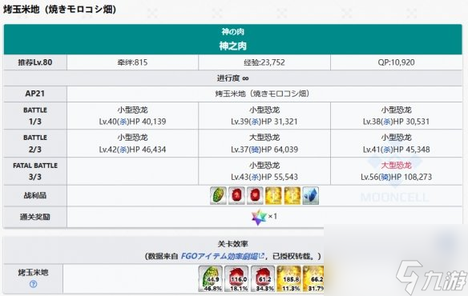Click the 牵绊:815 cell
The width and height of the screenshot is (468, 296).
click(x=132, y=62)
